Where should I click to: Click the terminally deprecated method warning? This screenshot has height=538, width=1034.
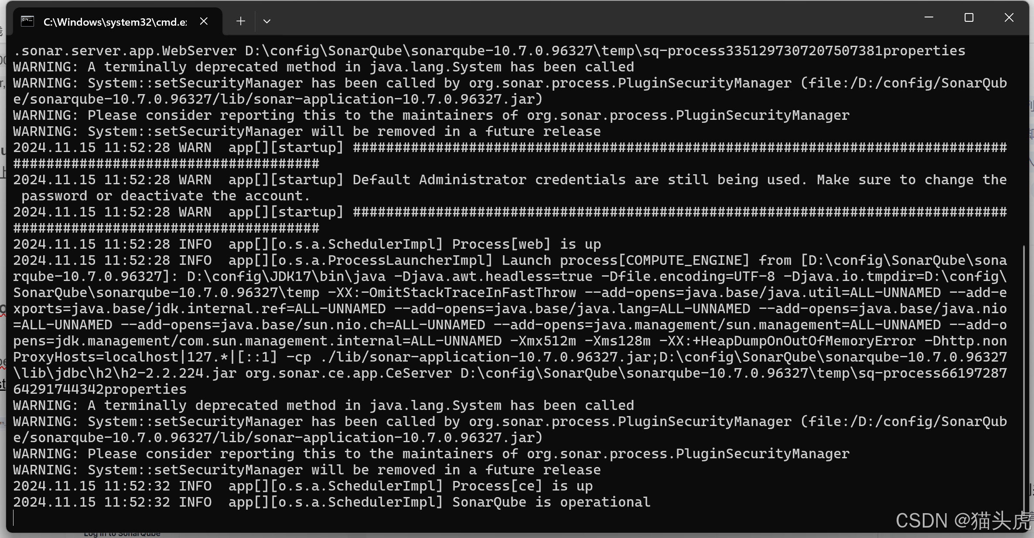coord(323,66)
